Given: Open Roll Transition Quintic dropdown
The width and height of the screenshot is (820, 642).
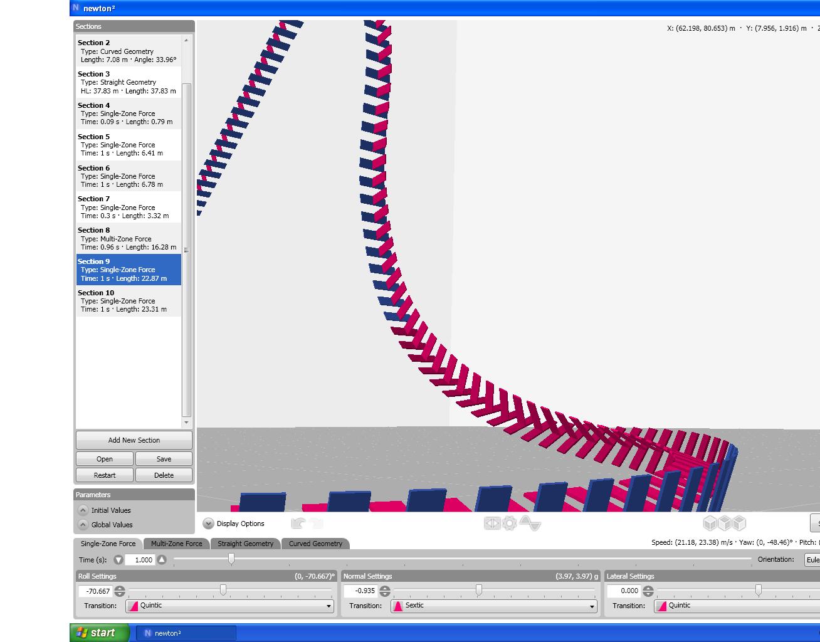Looking at the screenshot, I should click(x=229, y=606).
